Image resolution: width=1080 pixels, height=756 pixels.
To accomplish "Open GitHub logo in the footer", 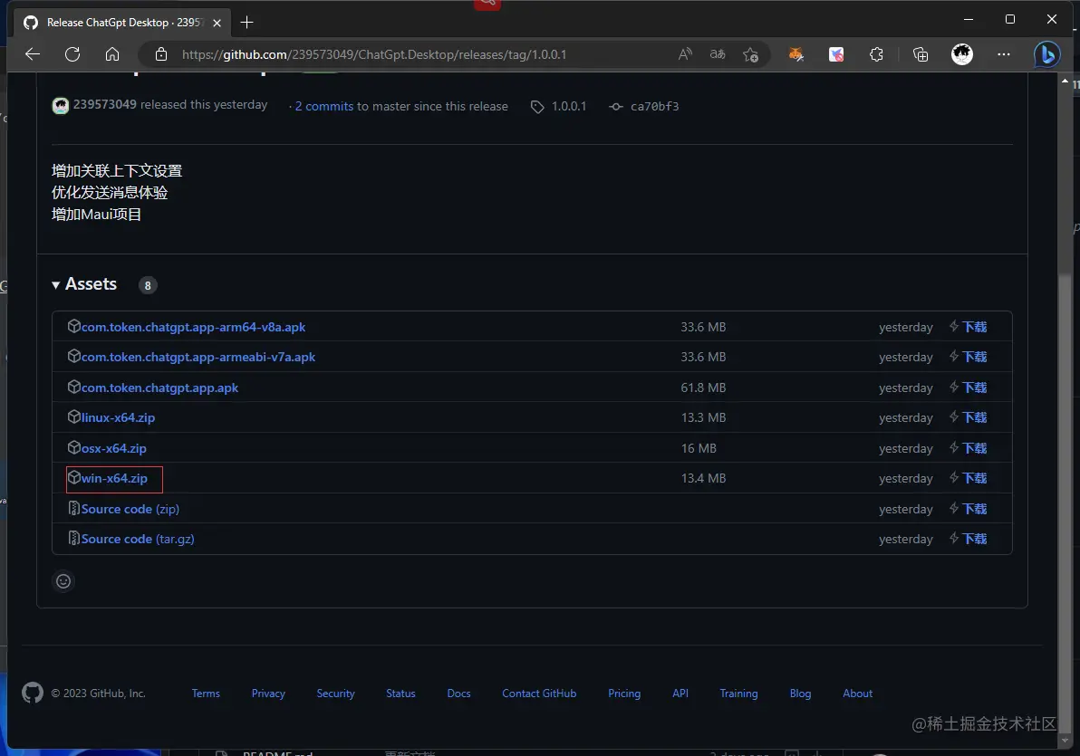I will pos(33,693).
